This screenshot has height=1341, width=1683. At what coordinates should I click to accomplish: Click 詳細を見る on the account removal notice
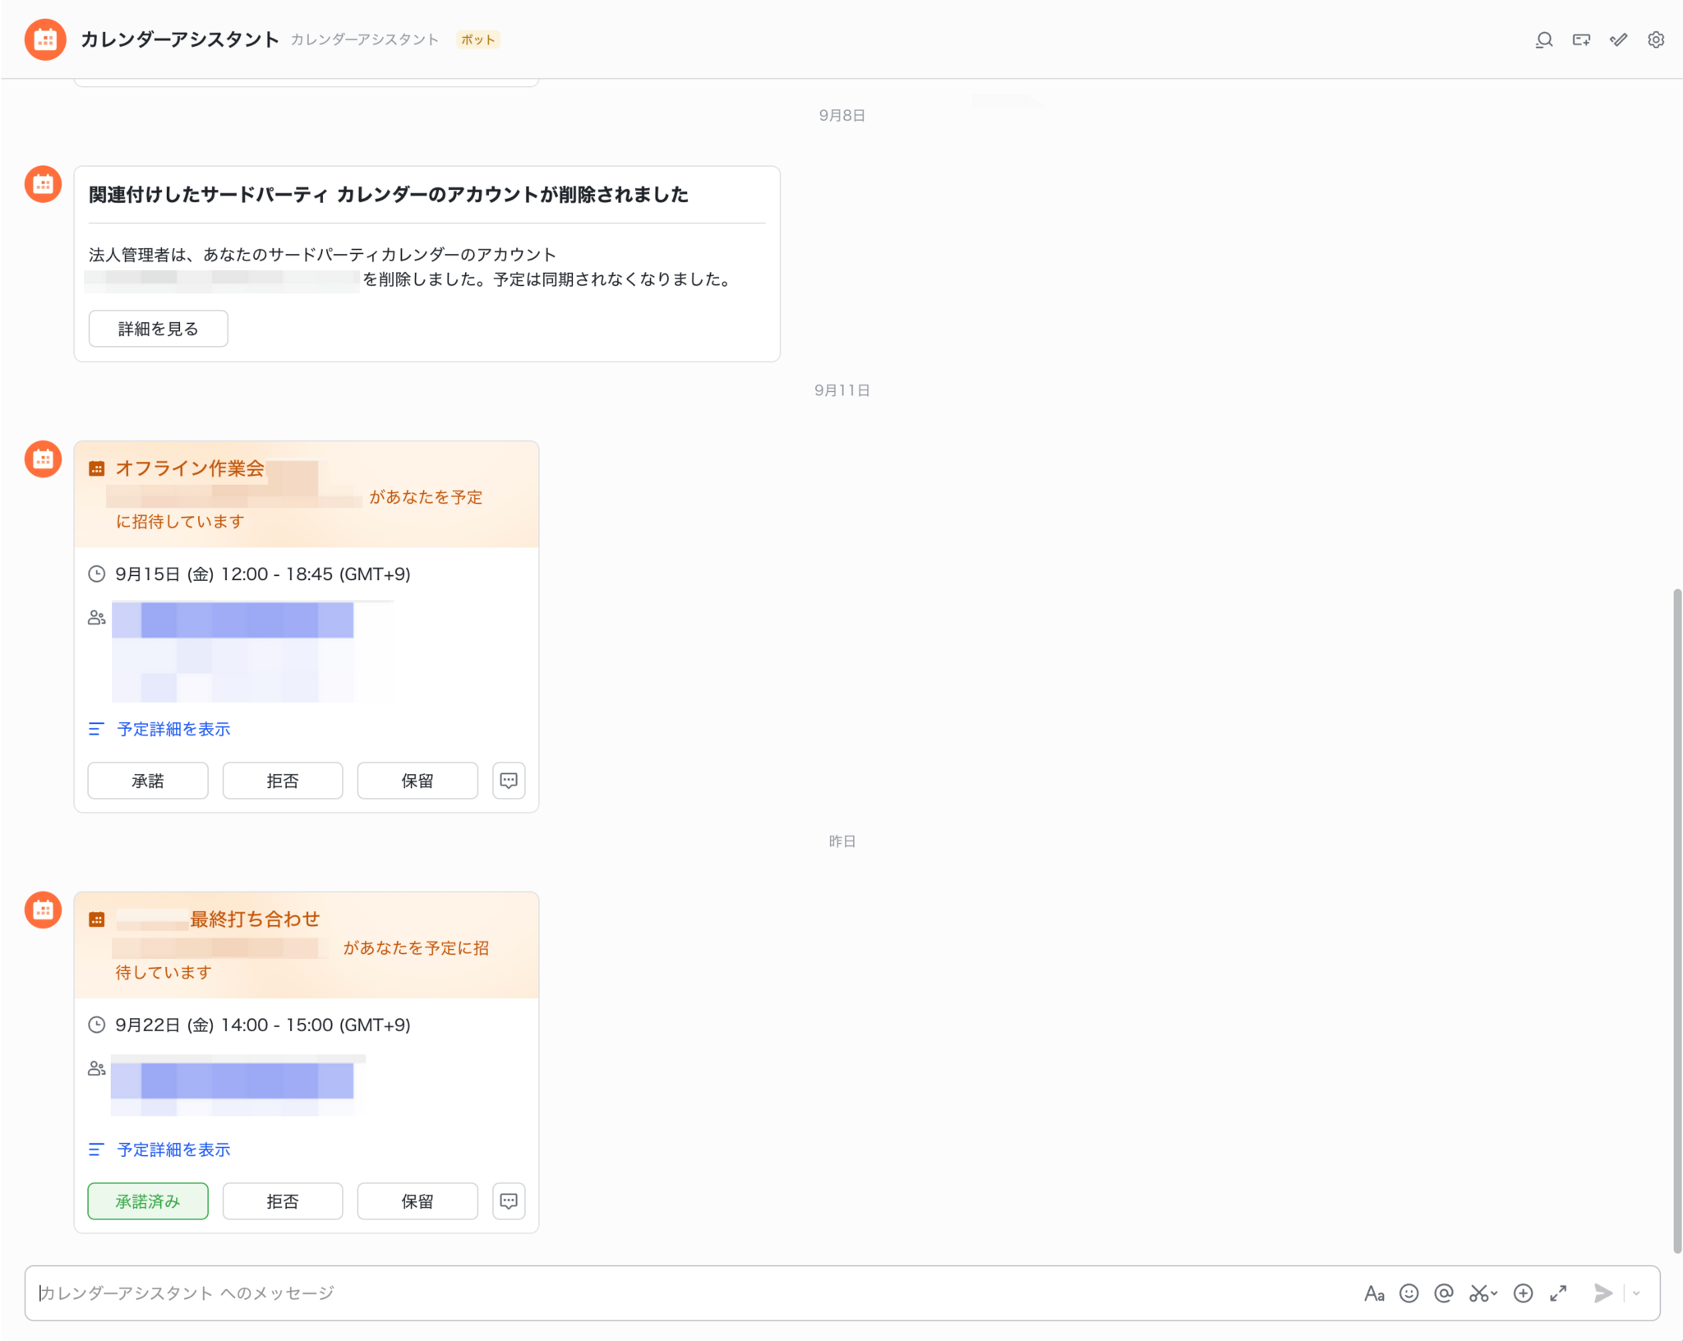(x=158, y=328)
